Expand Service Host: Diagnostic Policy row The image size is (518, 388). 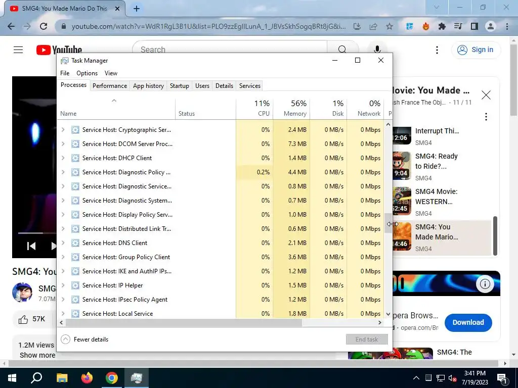pos(63,172)
